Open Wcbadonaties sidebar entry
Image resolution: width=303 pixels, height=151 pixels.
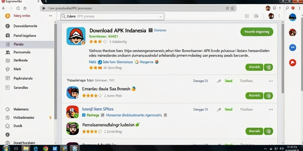tap(24, 117)
